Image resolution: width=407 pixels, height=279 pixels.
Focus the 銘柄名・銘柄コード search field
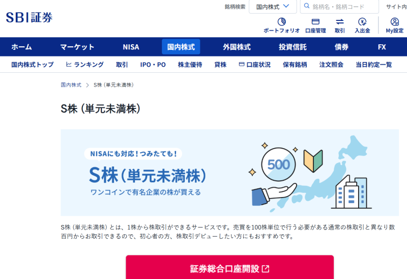click(339, 7)
